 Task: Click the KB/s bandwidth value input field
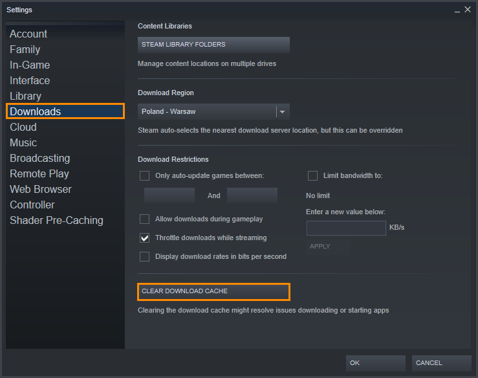346,228
